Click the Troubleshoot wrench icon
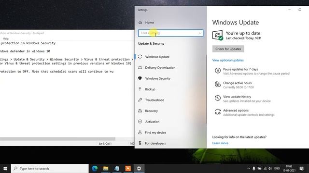309x173 pixels. (140, 100)
